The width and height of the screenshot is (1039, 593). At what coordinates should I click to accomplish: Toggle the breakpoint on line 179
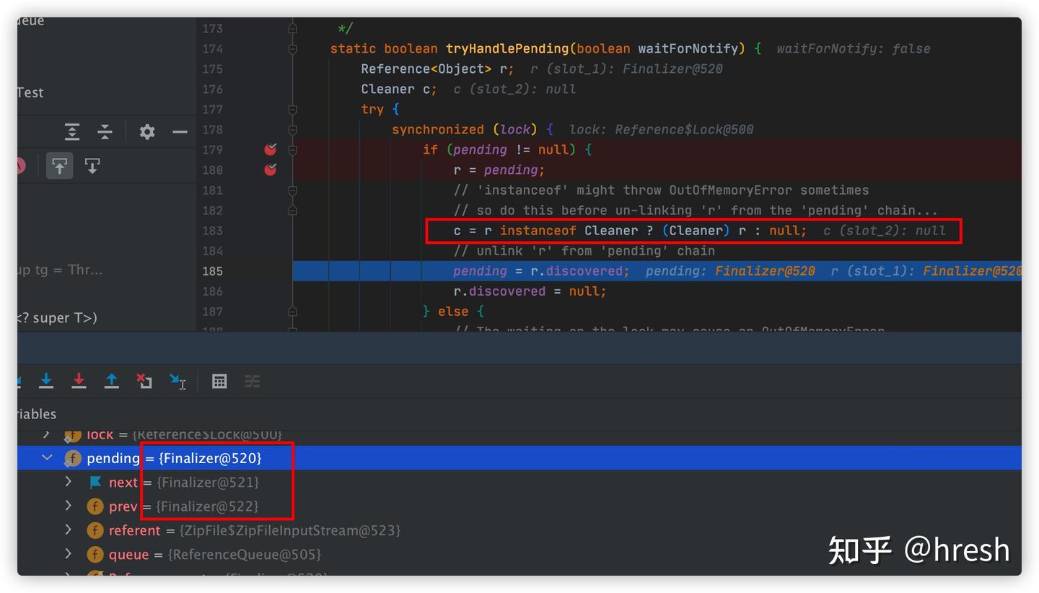click(271, 149)
